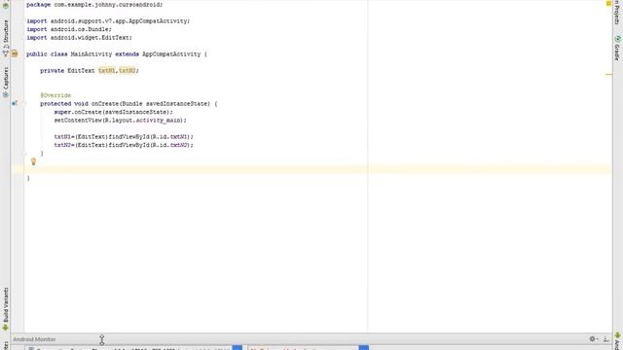Collapse the onCreate method fold marker
The width and height of the screenshot is (623, 350).
[x=24, y=104]
